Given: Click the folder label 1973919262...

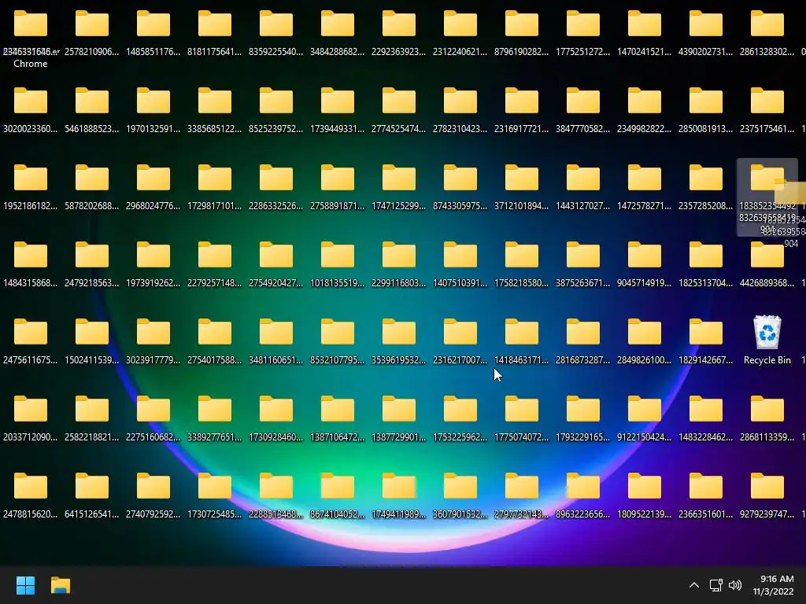Looking at the screenshot, I should coord(153,283).
